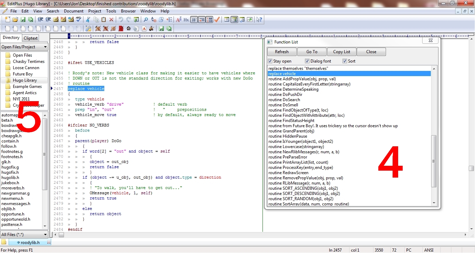Toggle the Dialog font checkbox
Screen dimensions: 475x253
pyautogui.click(x=307, y=61)
